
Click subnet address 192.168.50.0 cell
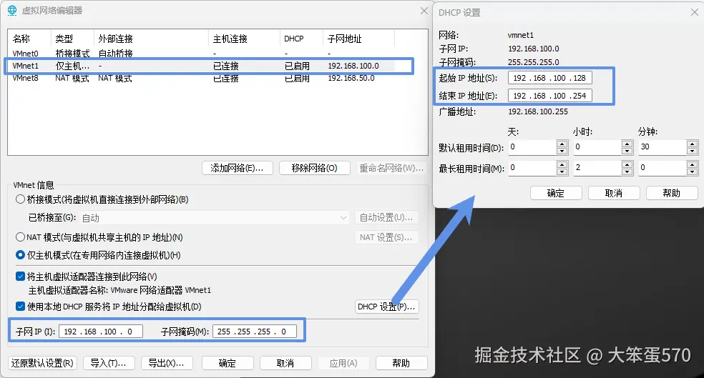(351, 78)
